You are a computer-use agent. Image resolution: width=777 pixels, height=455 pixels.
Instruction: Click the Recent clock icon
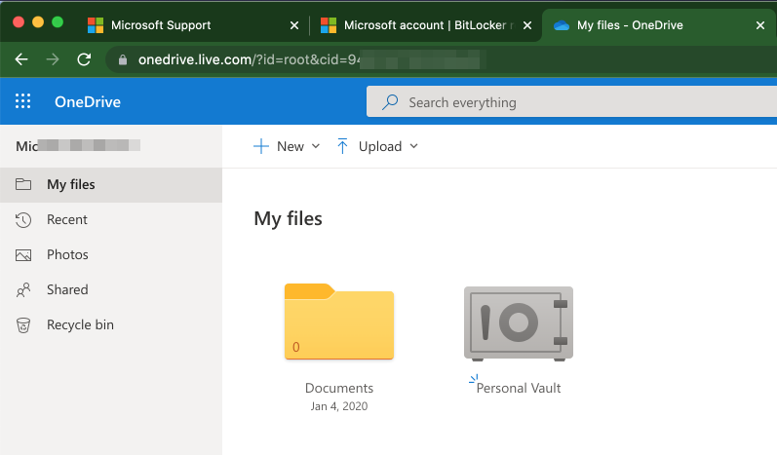pyautogui.click(x=23, y=220)
